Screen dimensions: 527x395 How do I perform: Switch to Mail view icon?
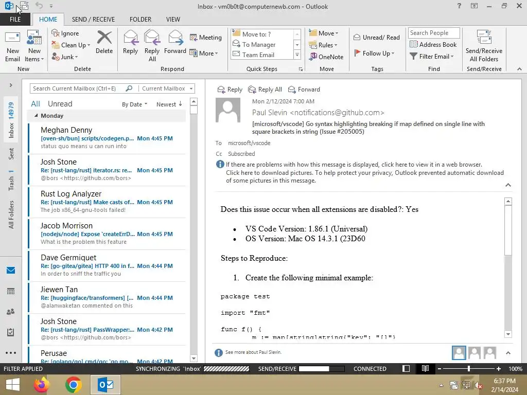click(x=11, y=270)
